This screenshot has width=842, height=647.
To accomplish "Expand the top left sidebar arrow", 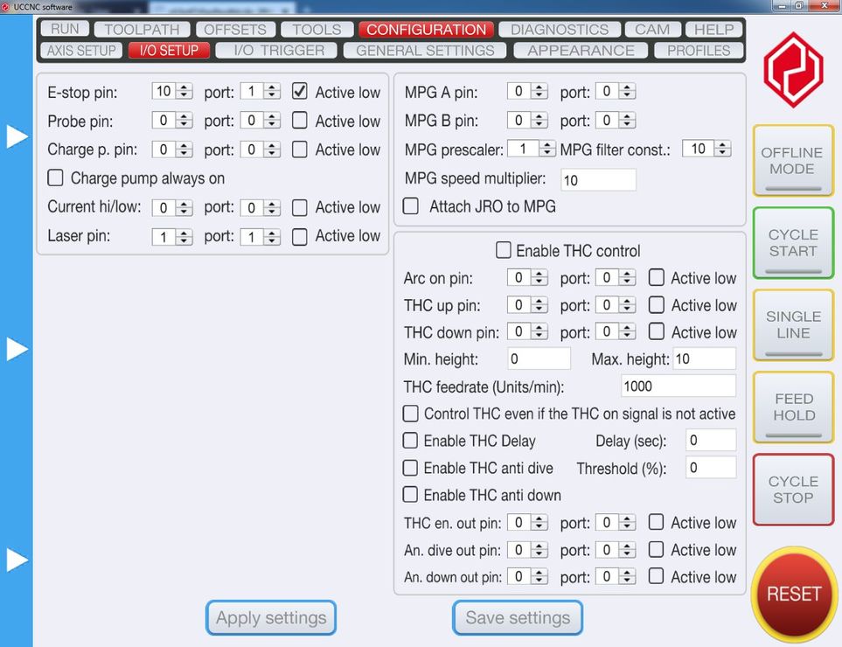I will click(x=17, y=136).
